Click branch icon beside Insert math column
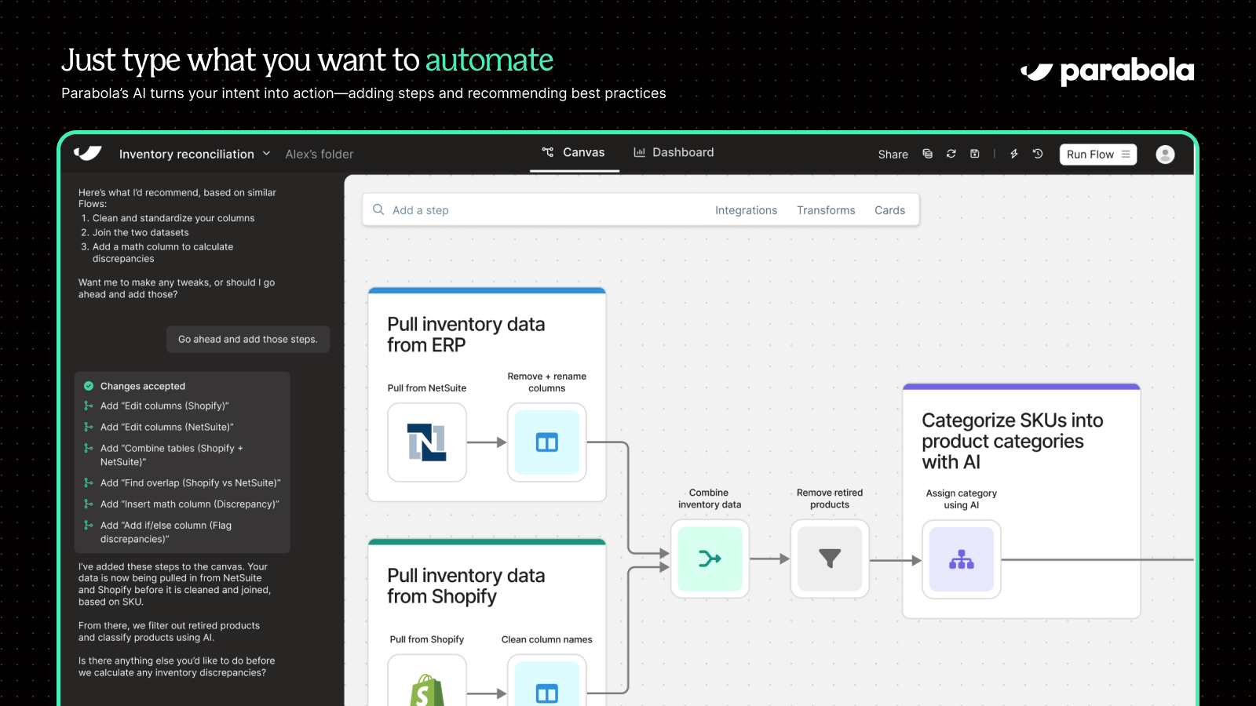Image resolution: width=1256 pixels, height=706 pixels. [89, 504]
